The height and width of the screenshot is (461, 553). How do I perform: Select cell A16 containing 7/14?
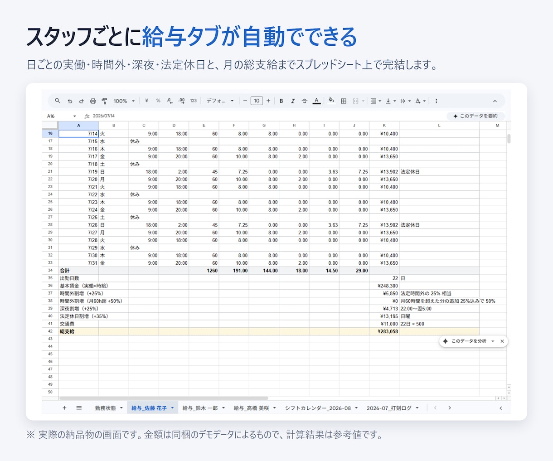79,134
